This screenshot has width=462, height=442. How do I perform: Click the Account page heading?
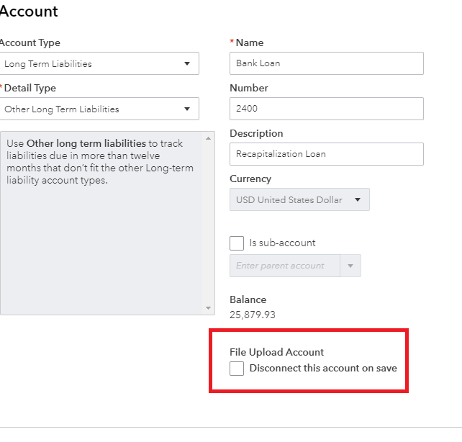(29, 12)
